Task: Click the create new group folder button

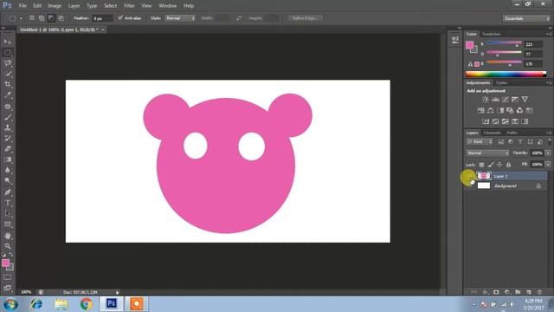Action: 518,292
